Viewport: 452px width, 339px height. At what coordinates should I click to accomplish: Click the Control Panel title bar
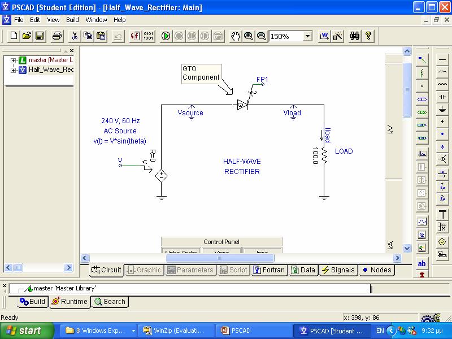221,242
